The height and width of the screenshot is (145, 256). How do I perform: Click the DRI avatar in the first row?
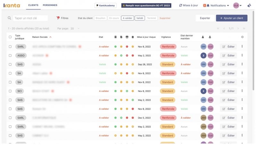(x=203, y=46)
